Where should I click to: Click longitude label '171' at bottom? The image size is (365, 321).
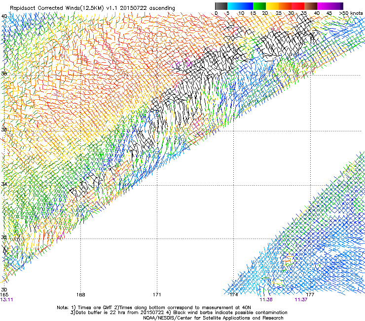click(157, 295)
